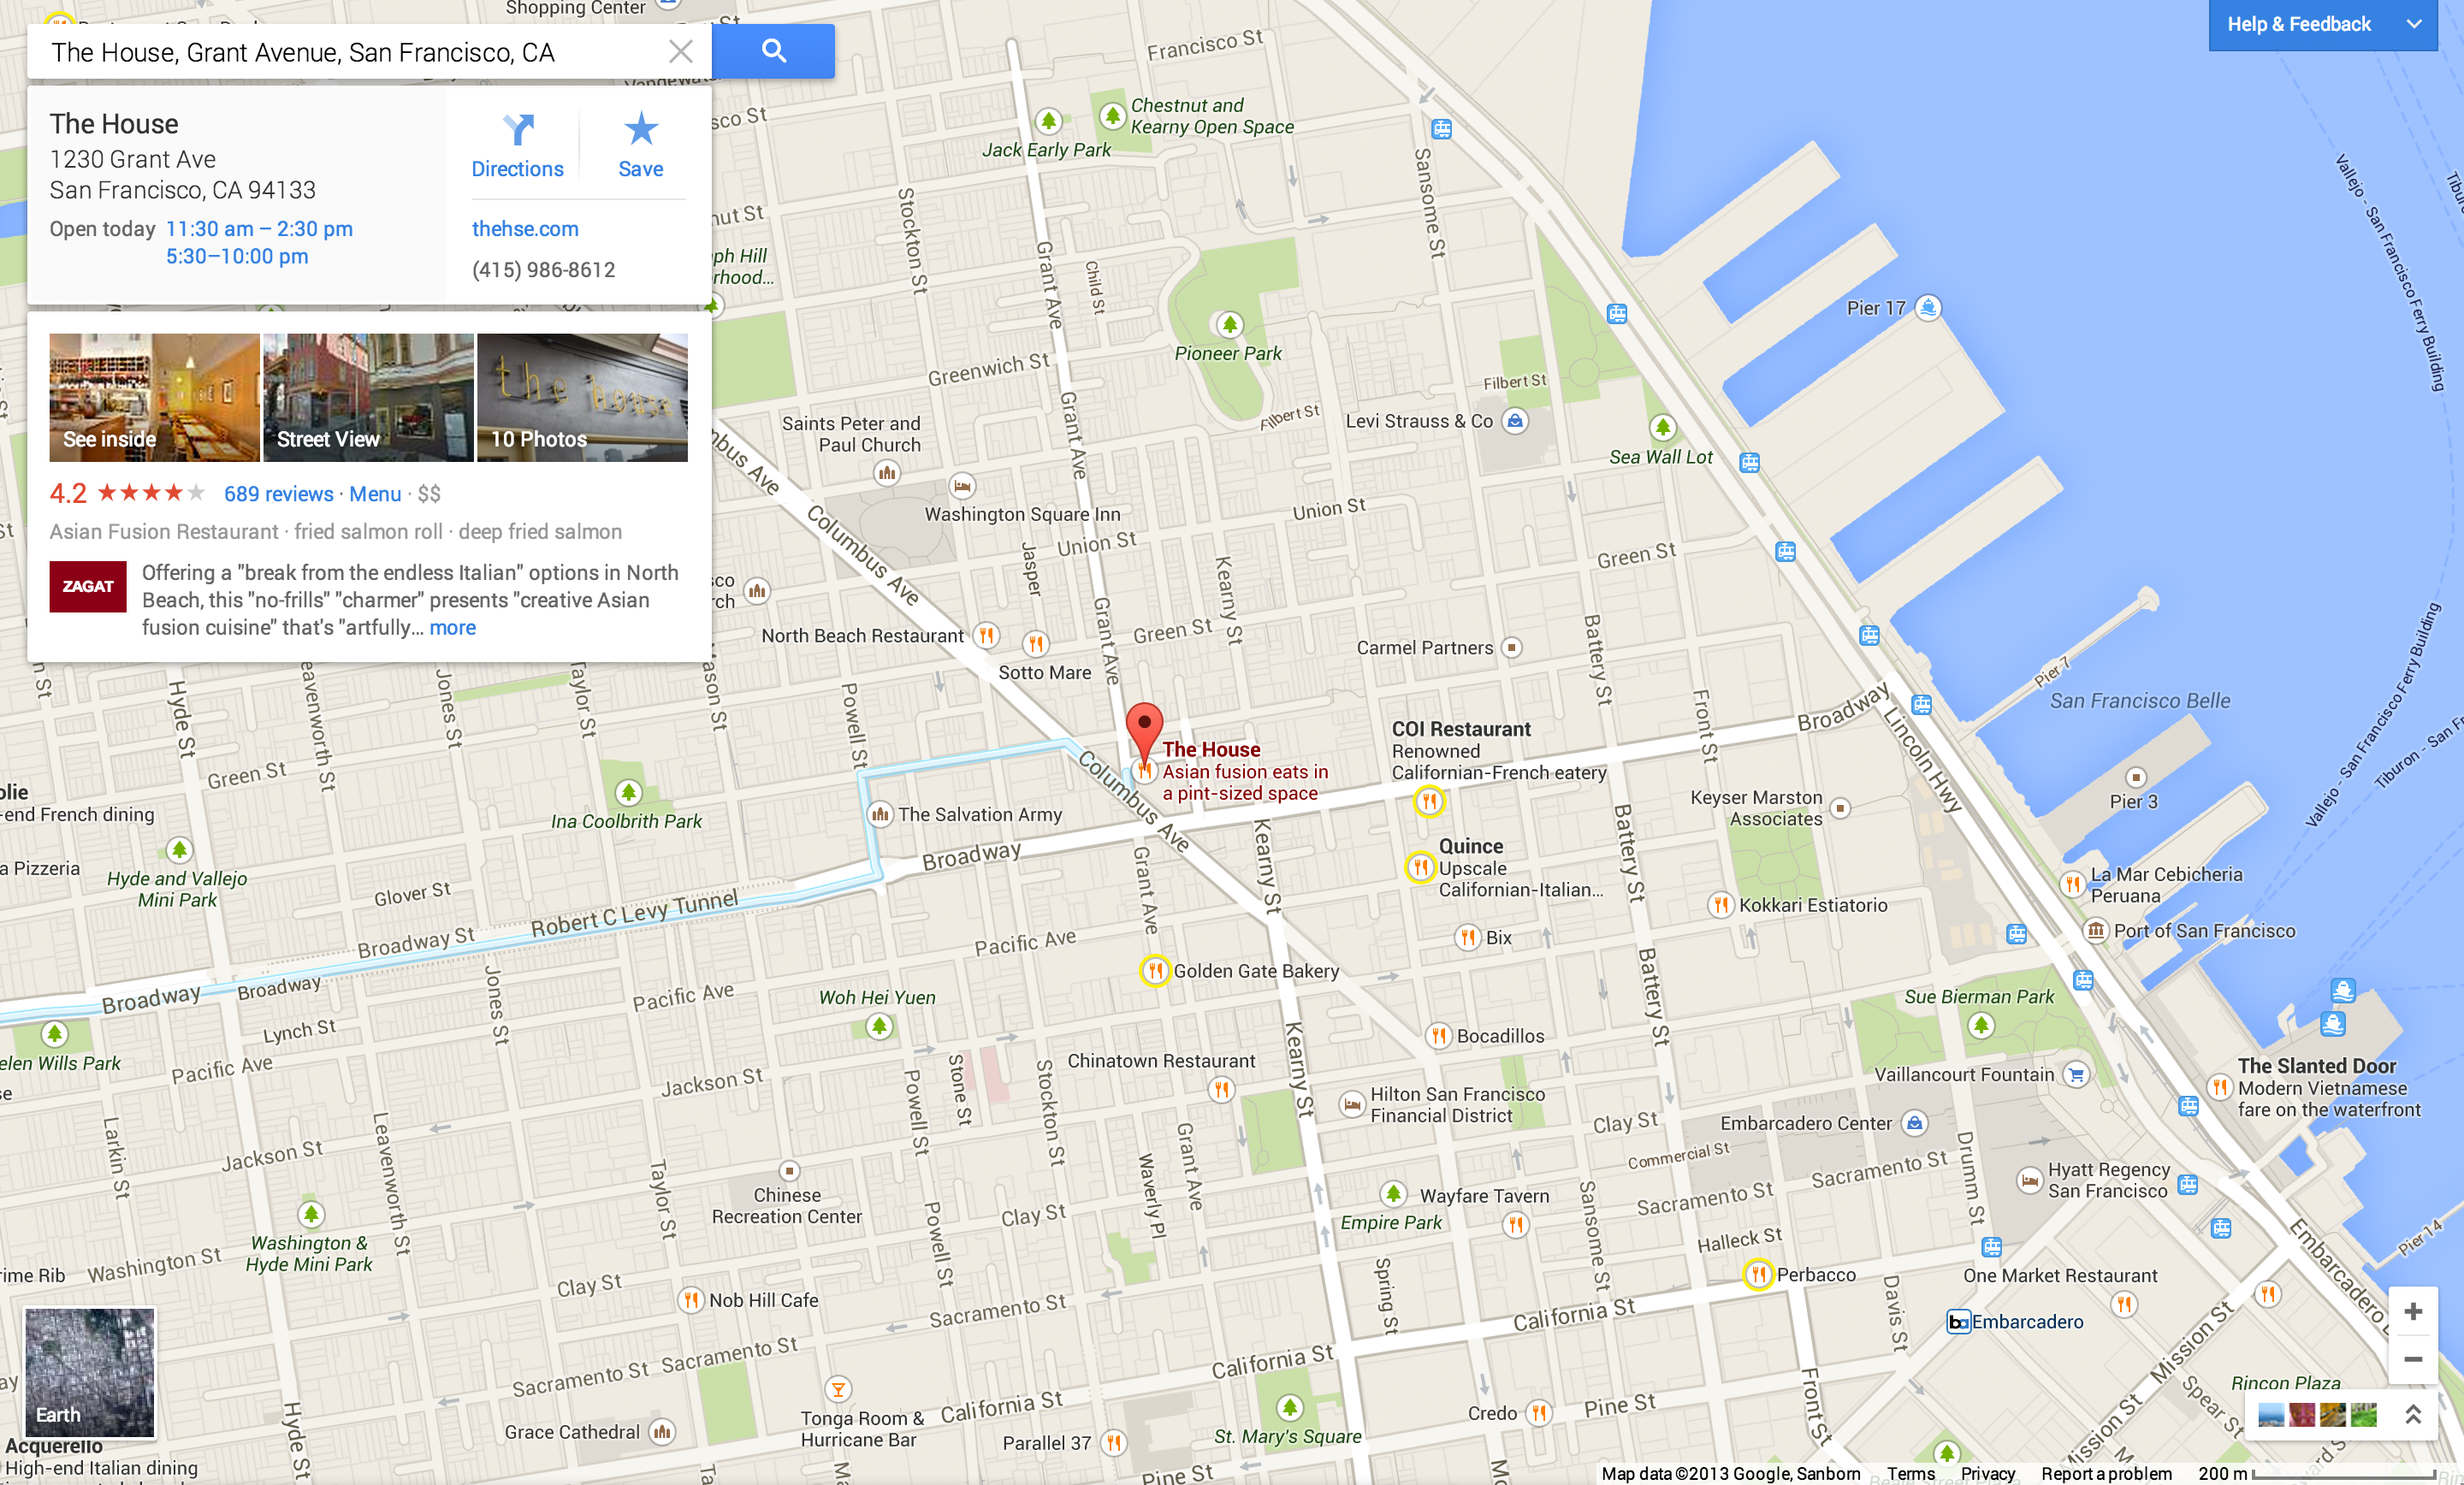Screen dimensions: 2464x1485
Task: Click inside the search text field
Action: click(350, 52)
